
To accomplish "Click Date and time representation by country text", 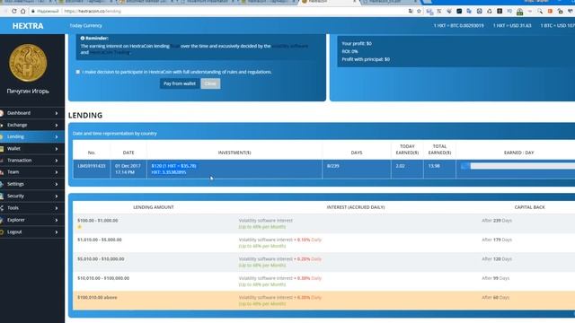I will (x=115, y=134).
